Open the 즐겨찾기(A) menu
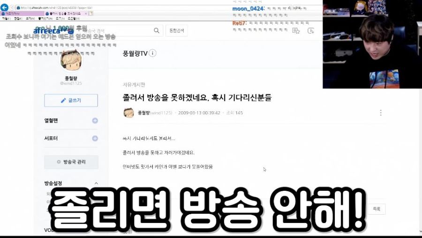The height and width of the screenshot is (238, 422). click(x=45, y=19)
